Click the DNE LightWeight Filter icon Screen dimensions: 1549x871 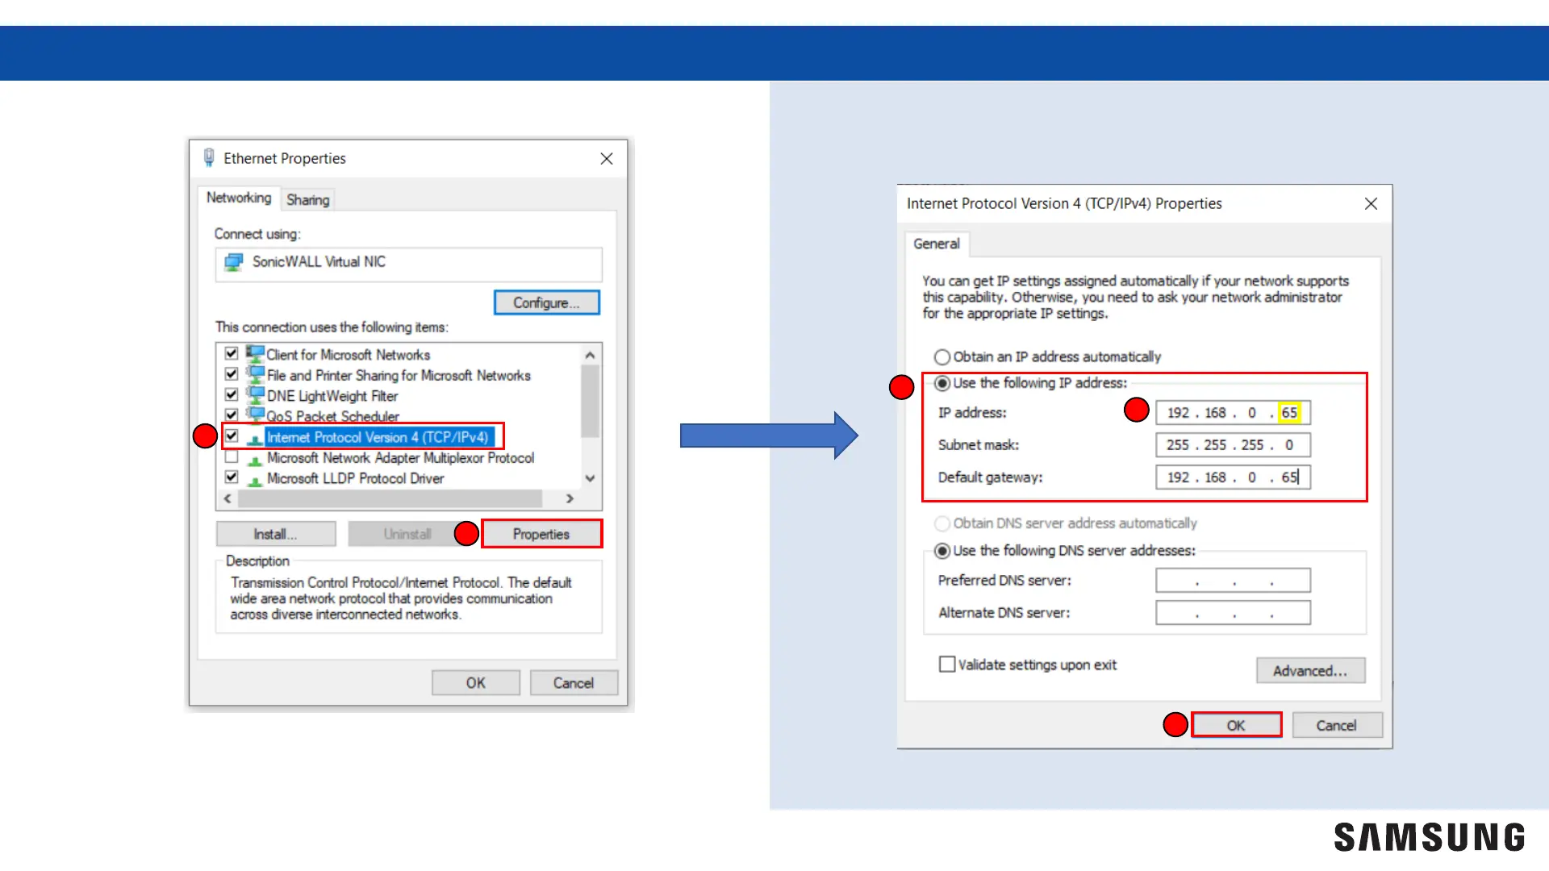click(x=256, y=395)
